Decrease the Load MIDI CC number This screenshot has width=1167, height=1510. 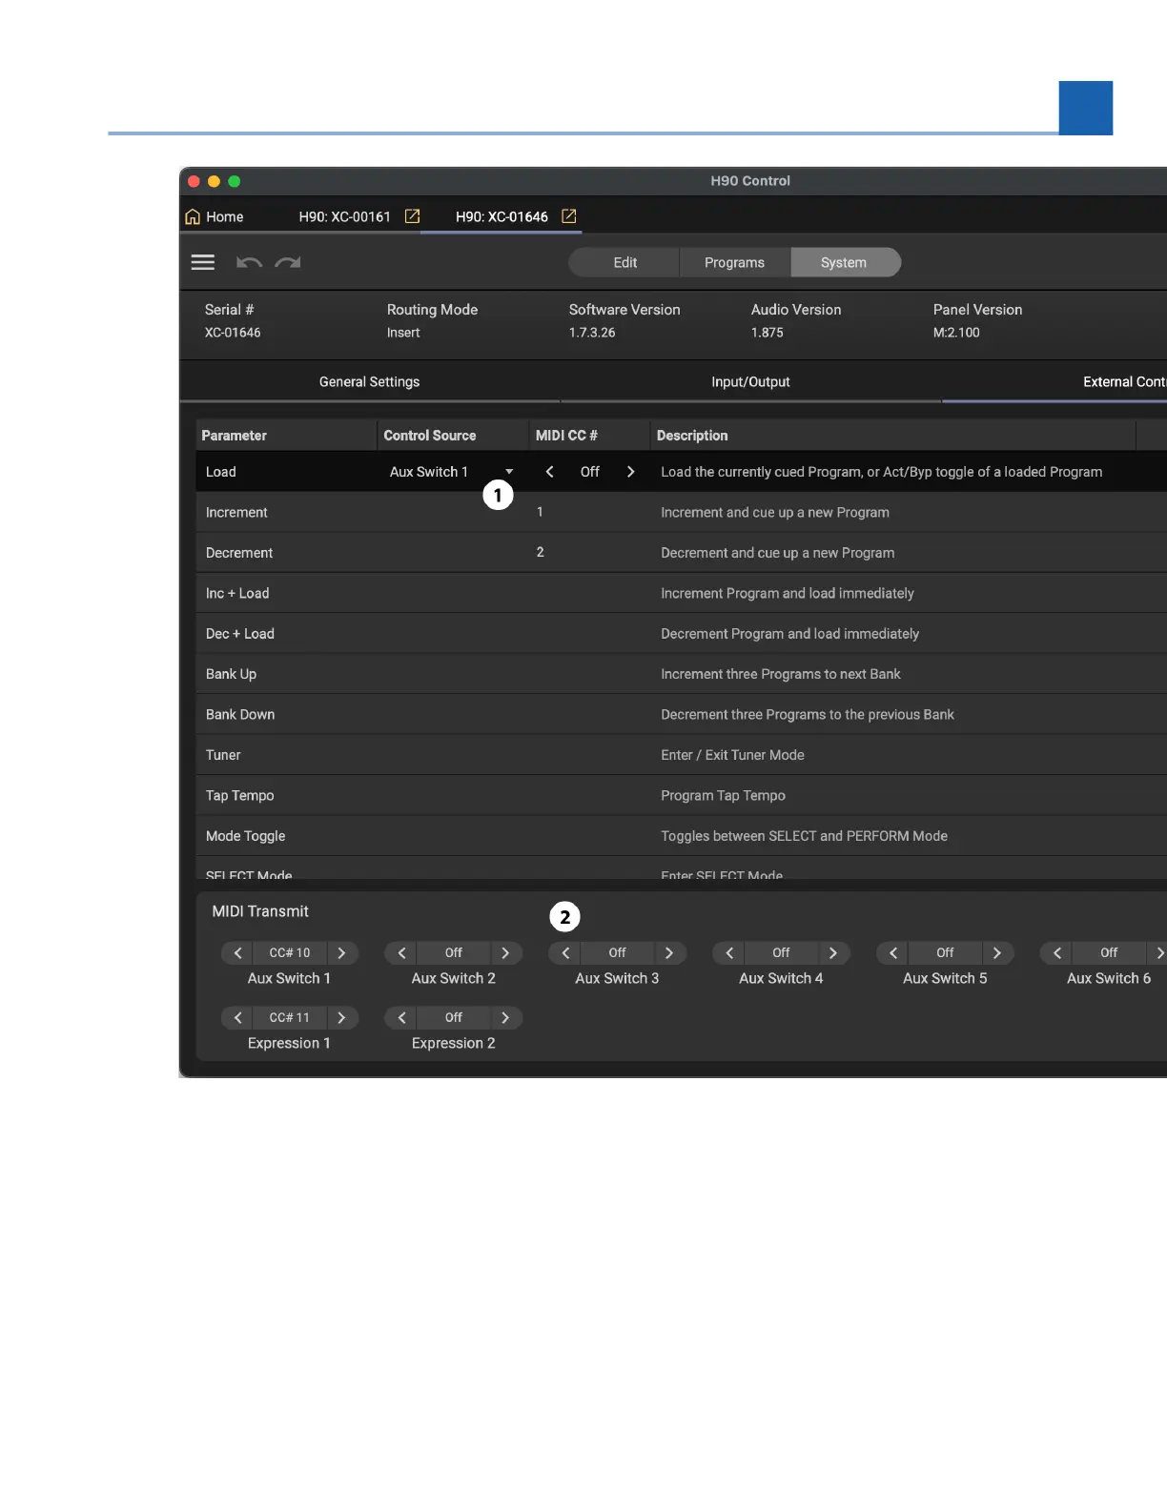(x=549, y=472)
